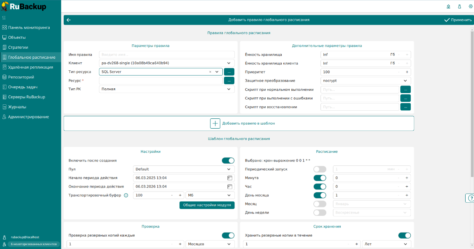Click the Имя правила text field

pos(167,55)
